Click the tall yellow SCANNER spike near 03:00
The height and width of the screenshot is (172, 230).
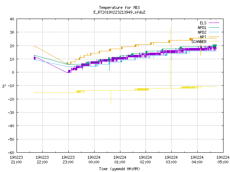(x=170, y=58)
